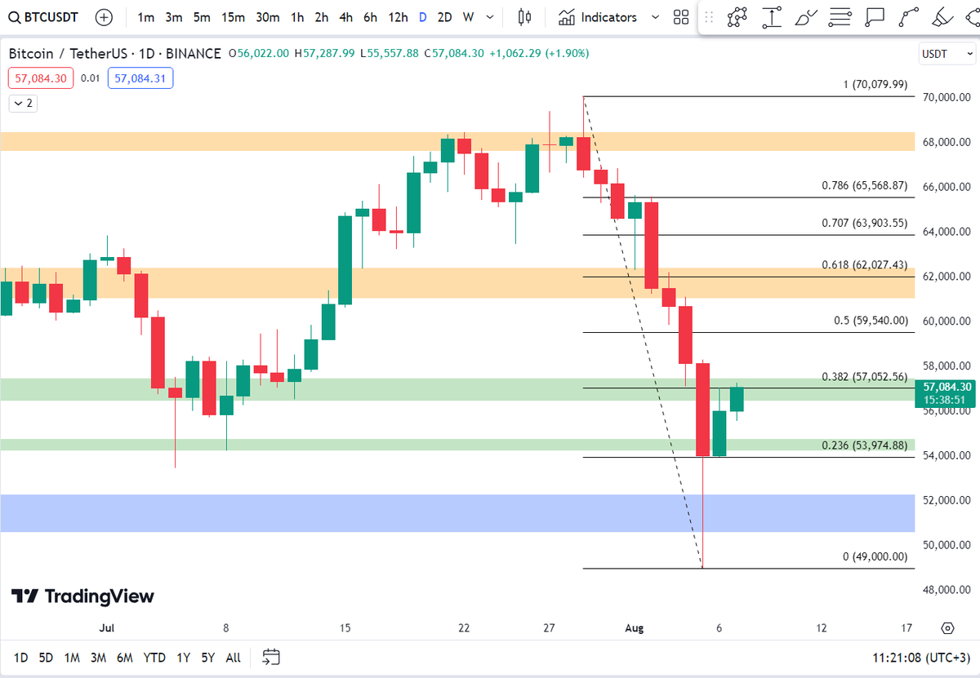Select the active D daily interval
This screenshot has width=980, height=678.
click(x=422, y=17)
